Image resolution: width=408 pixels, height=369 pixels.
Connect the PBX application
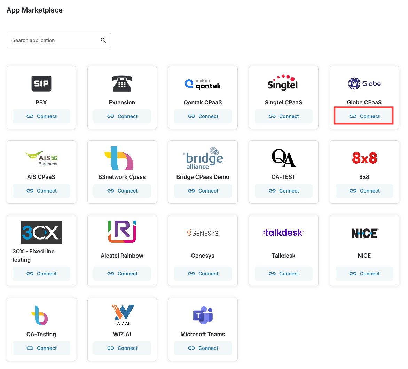tap(41, 116)
